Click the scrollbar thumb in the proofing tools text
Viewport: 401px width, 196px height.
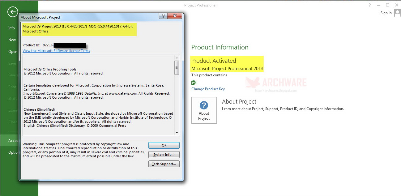[x=177, y=67]
